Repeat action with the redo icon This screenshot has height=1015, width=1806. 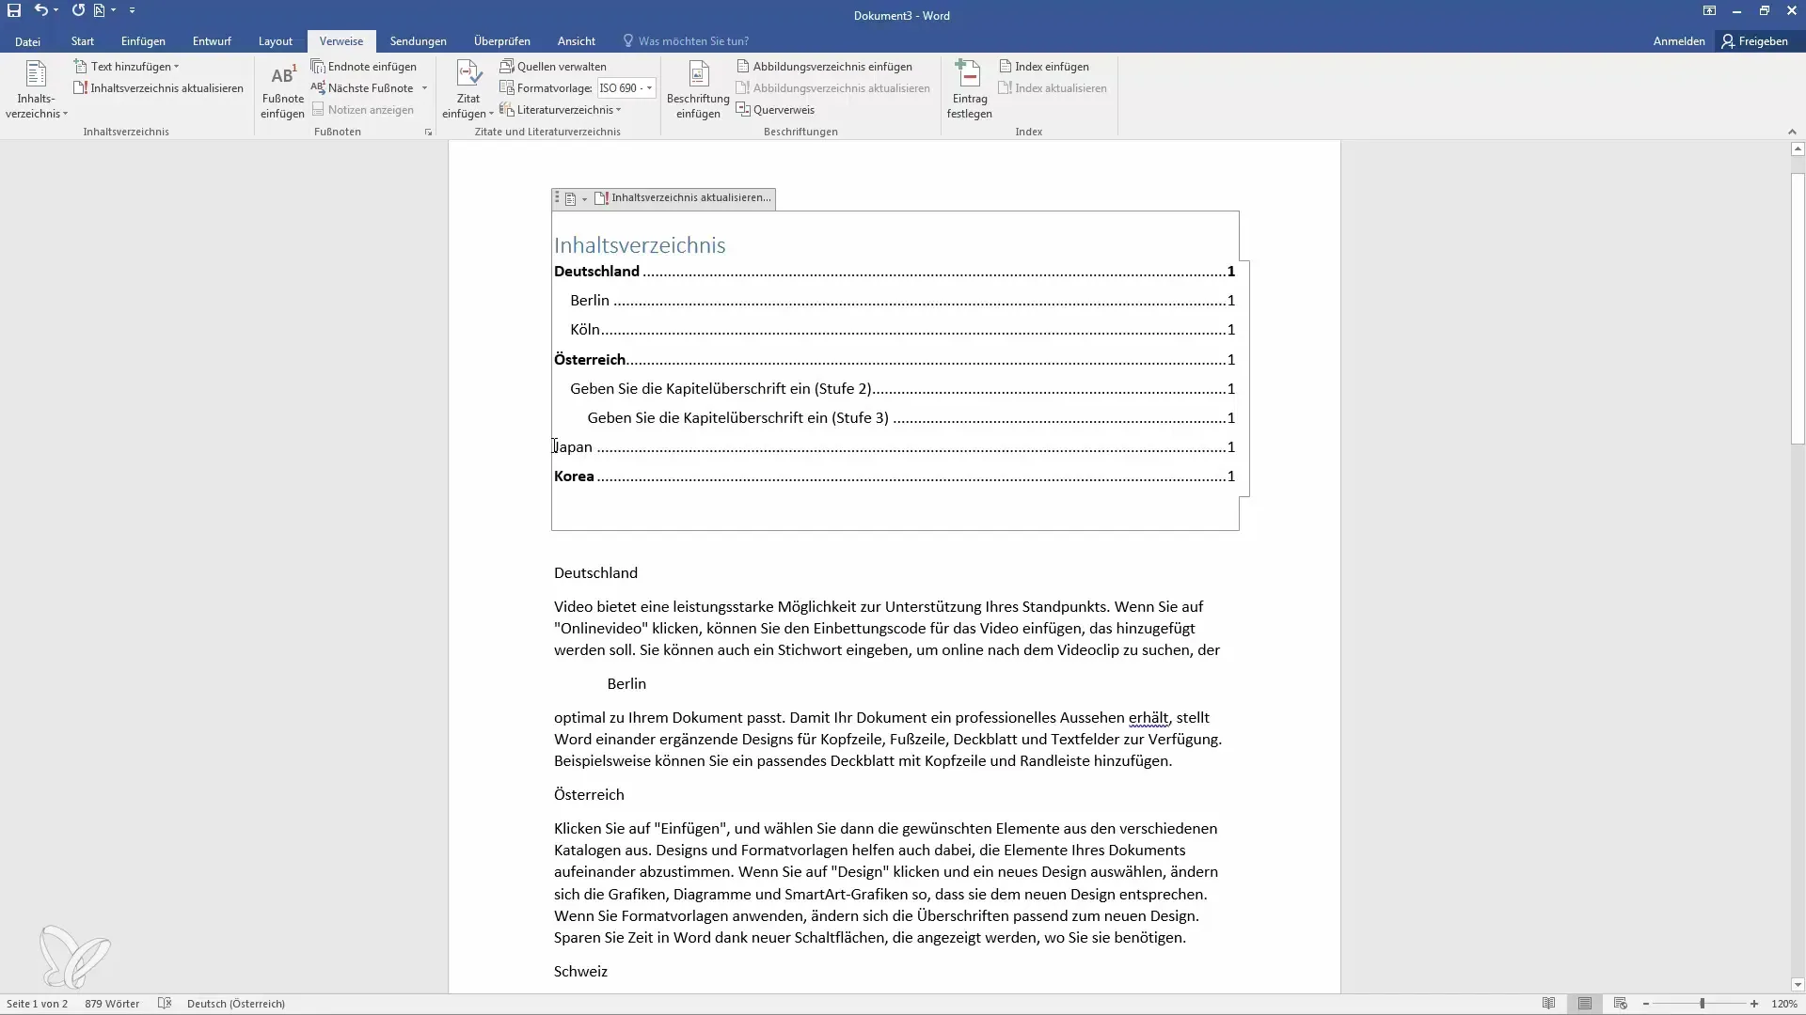pyautogui.click(x=78, y=10)
